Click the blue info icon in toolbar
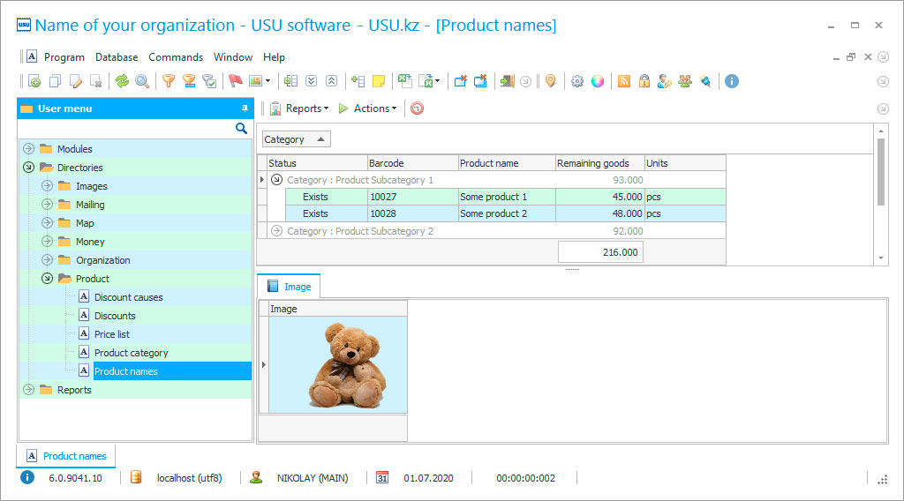Image resolution: width=904 pixels, height=501 pixels. coord(731,81)
